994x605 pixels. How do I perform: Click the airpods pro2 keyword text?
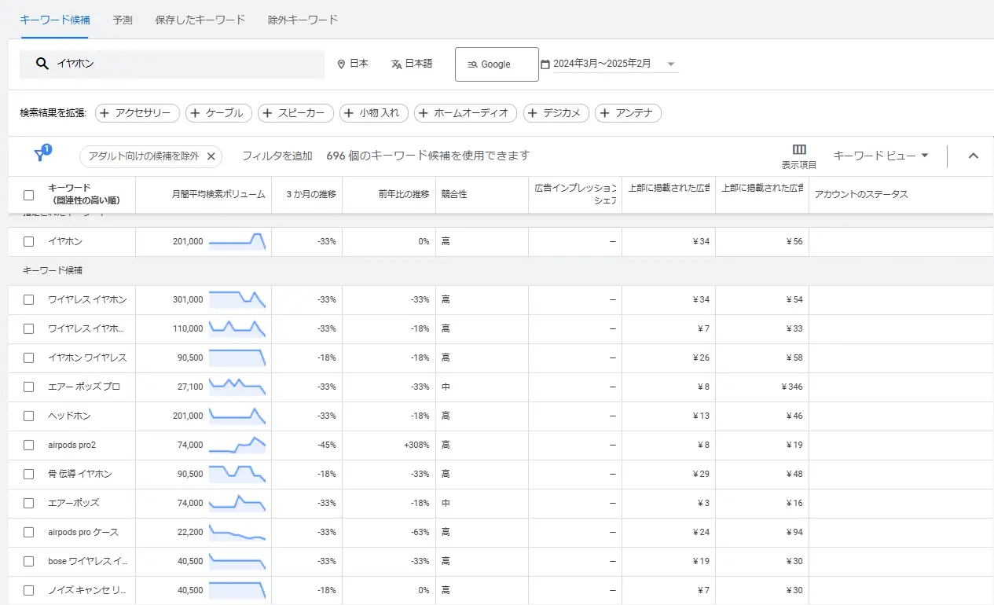point(72,445)
